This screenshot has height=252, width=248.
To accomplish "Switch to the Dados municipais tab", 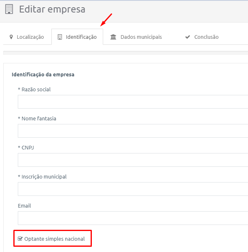I will 136,37.
